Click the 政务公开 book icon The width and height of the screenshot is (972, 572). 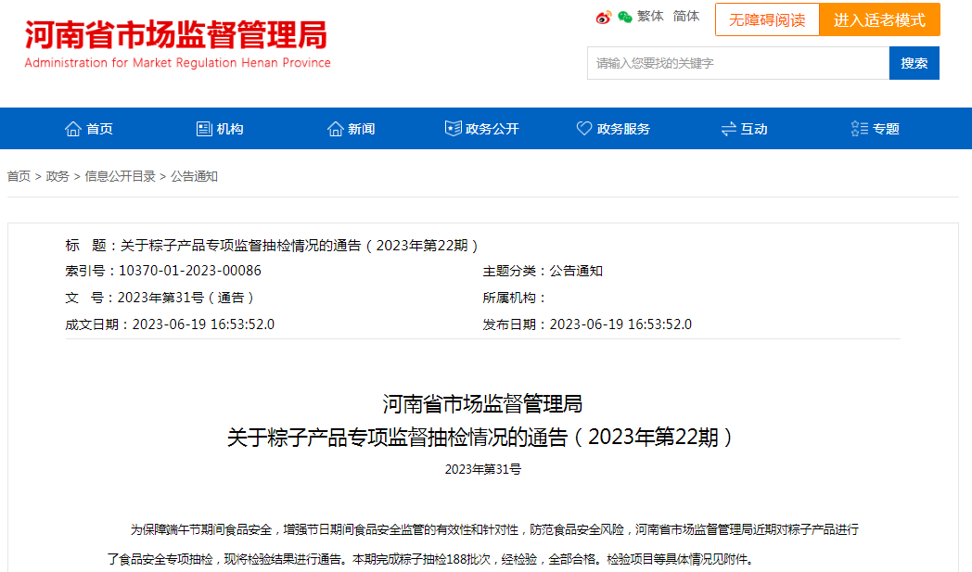coord(453,129)
